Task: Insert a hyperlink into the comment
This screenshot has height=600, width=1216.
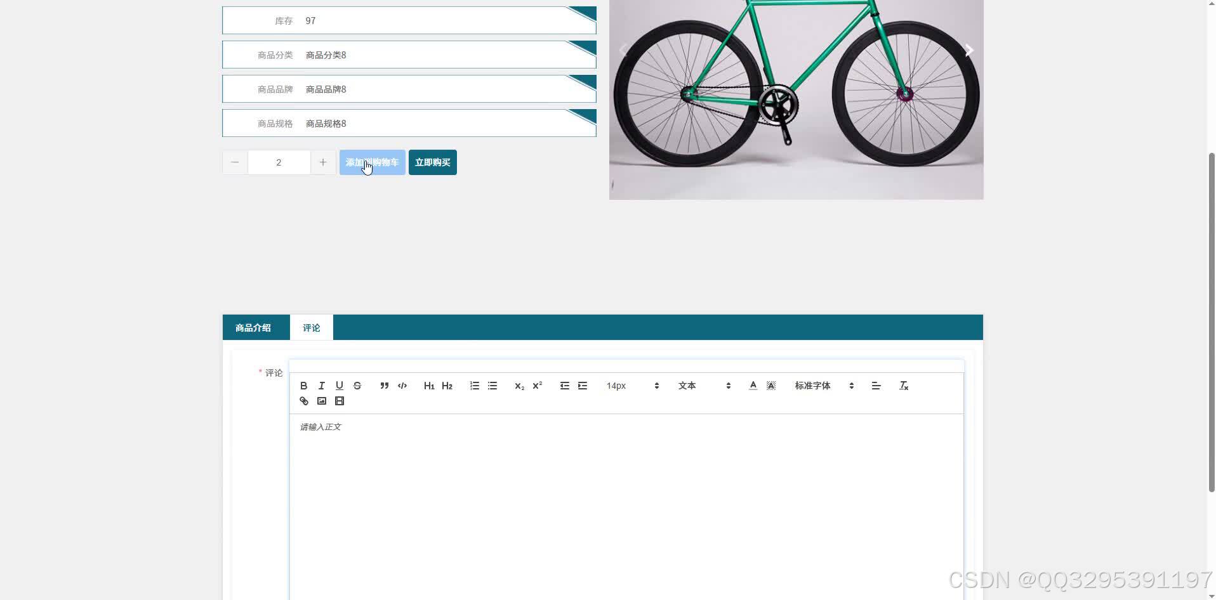Action: click(303, 401)
